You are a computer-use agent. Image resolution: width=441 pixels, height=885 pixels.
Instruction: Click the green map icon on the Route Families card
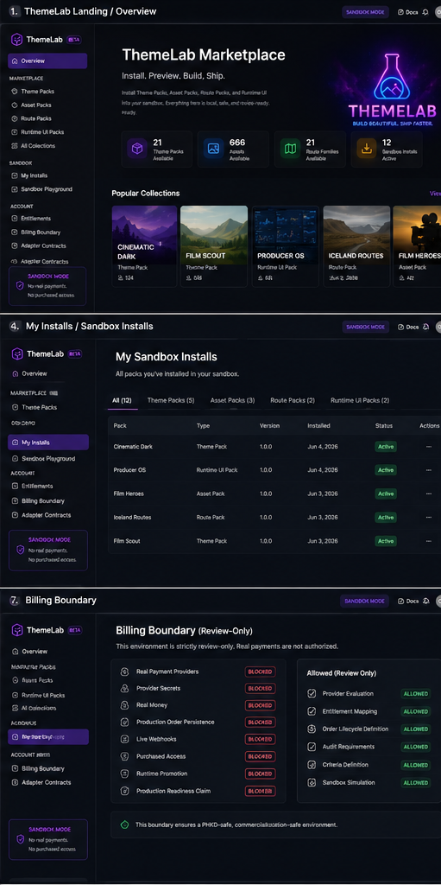(290, 149)
